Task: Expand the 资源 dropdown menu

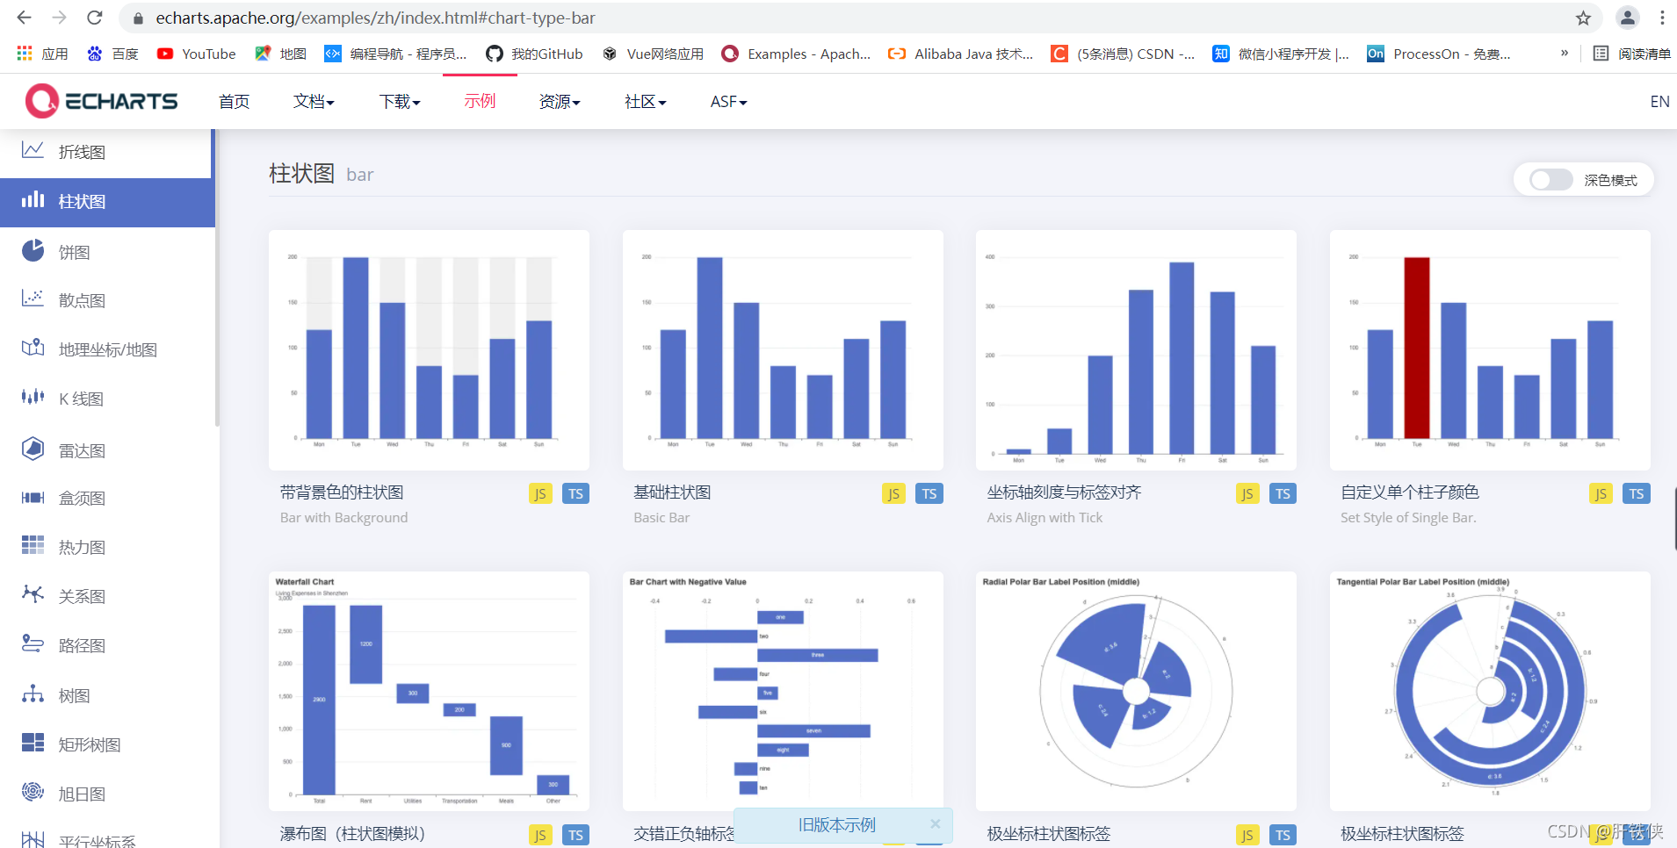Action: pyautogui.click(x=560, y=102)
